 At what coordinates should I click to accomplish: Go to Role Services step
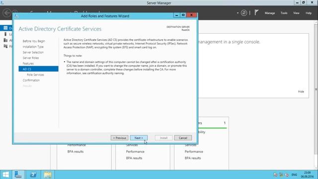click(x=35, y=75)
